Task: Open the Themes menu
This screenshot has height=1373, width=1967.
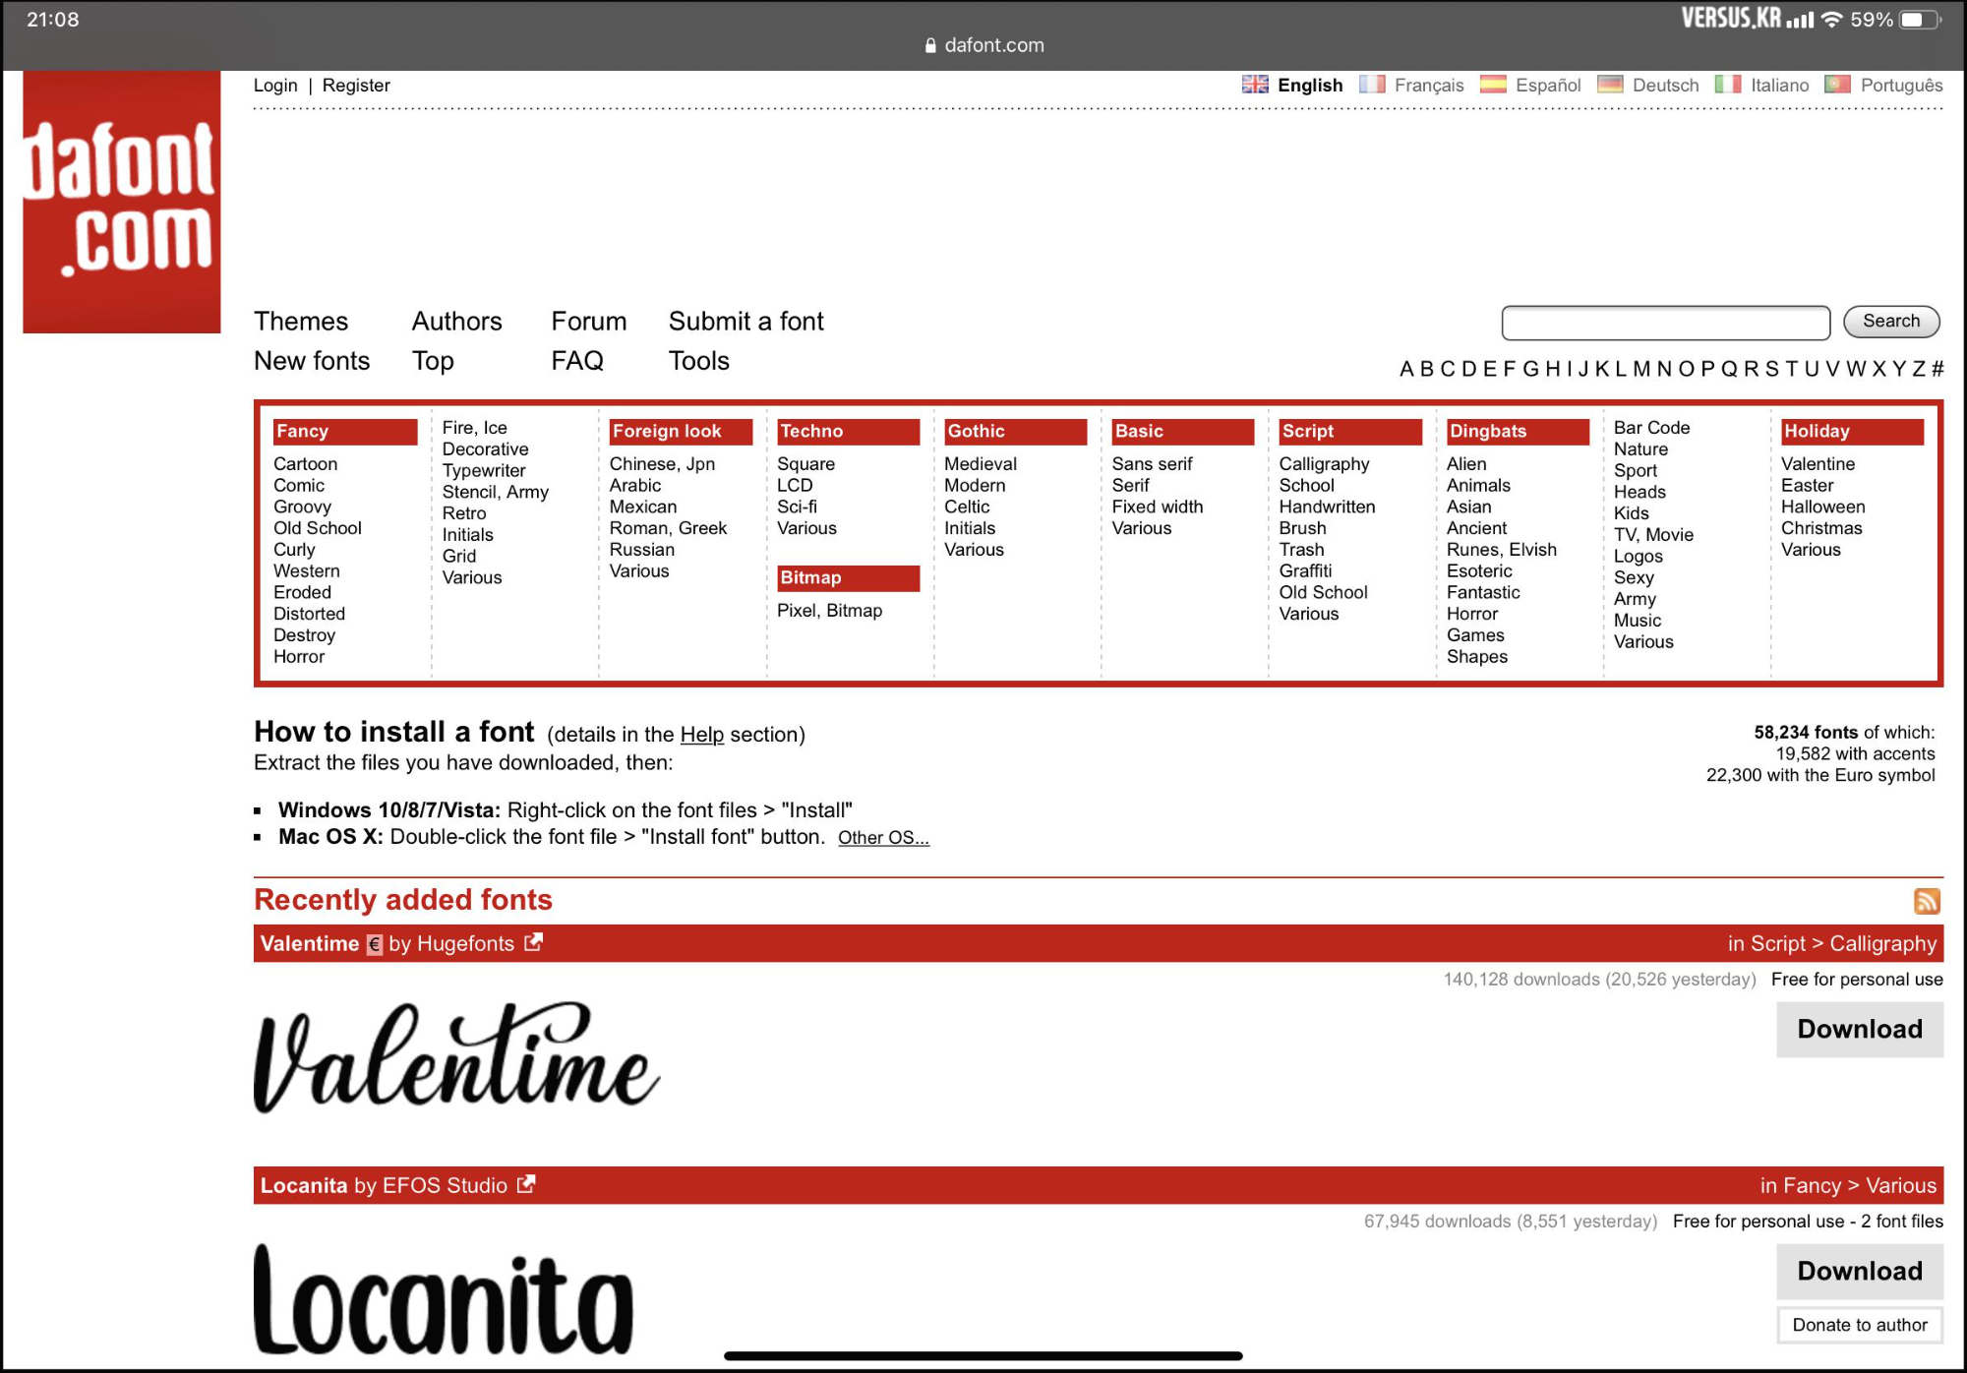Action: pyautogui.click(x=301, y=322)
